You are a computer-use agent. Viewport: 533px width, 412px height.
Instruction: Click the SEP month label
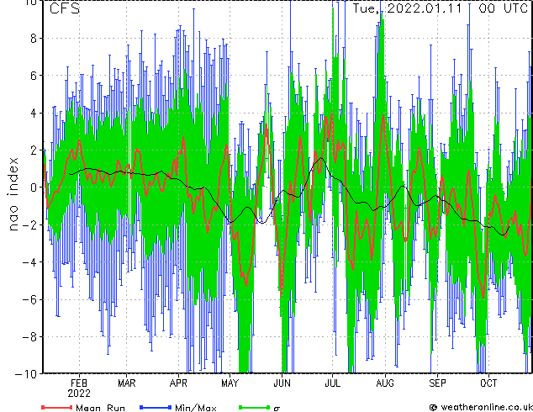point(437,383)
